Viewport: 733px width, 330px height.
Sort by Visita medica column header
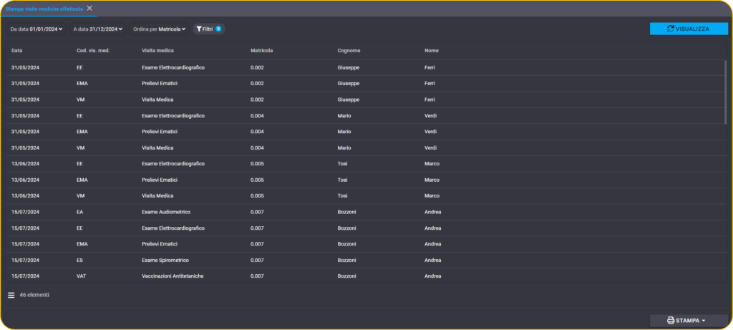click(157, 51)
